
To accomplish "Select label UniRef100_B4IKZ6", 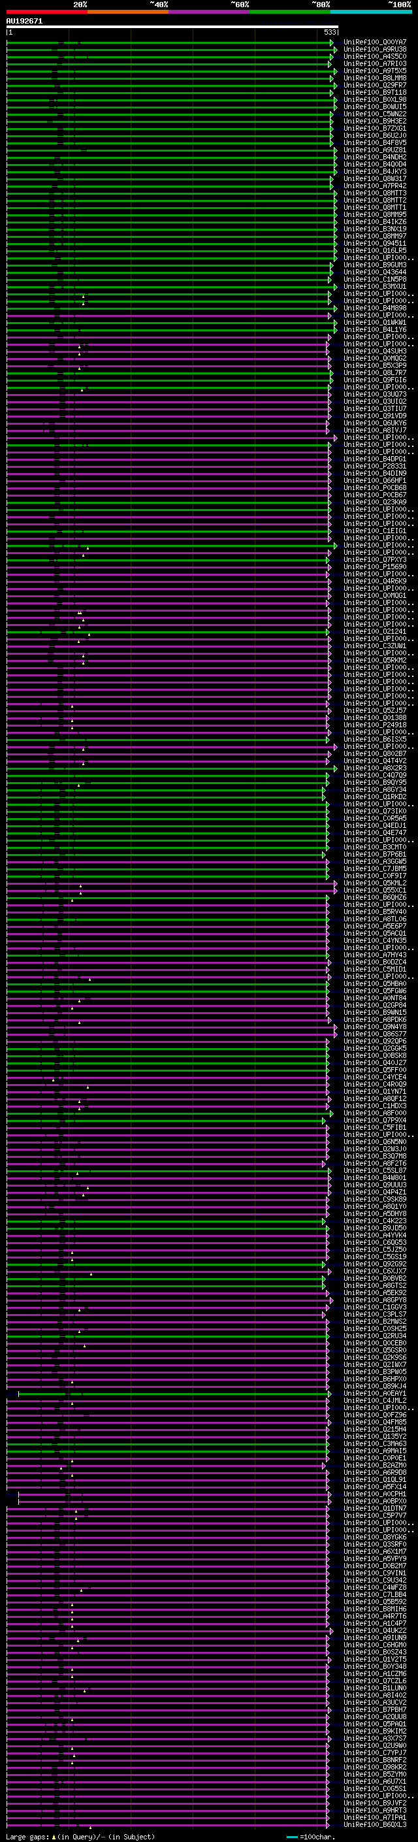I will coord(375,222).
